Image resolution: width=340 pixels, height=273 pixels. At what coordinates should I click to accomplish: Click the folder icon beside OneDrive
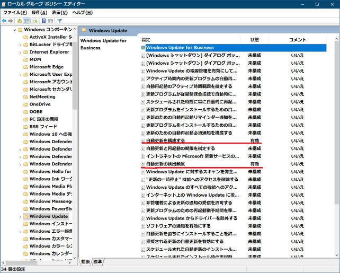tap(25, 104)
